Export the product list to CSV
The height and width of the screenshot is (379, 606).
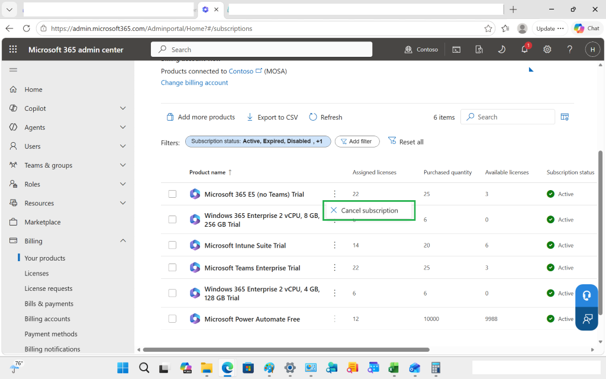[272, 117]
